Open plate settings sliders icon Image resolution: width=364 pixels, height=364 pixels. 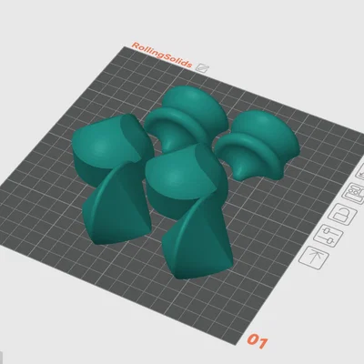329,236
